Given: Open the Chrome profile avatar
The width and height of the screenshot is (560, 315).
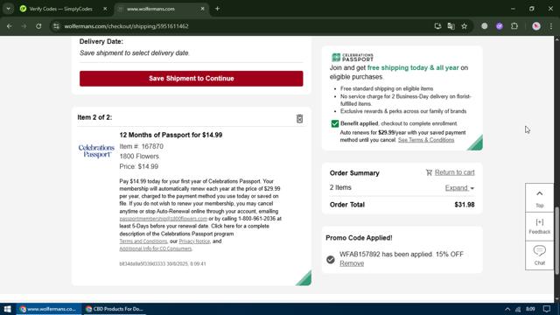Looking at the screenshot, I should 536,26.
